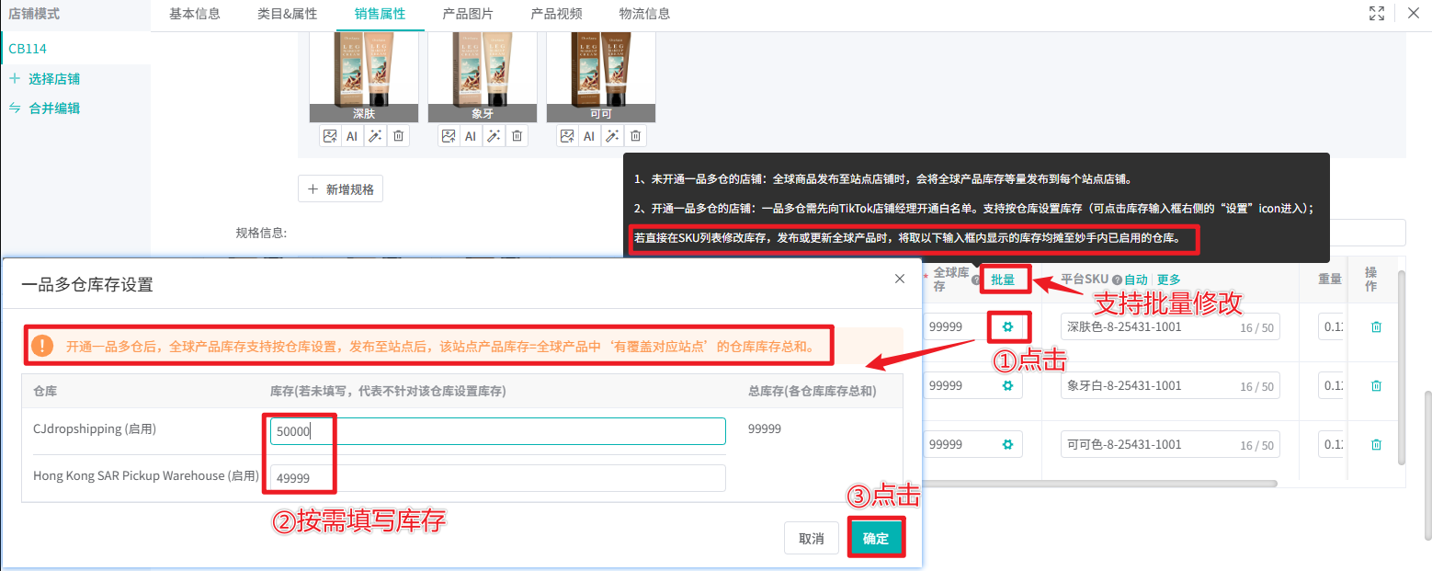
Task: Click 确定 to confirm stock settings
Action: click(x=876, y=538)
